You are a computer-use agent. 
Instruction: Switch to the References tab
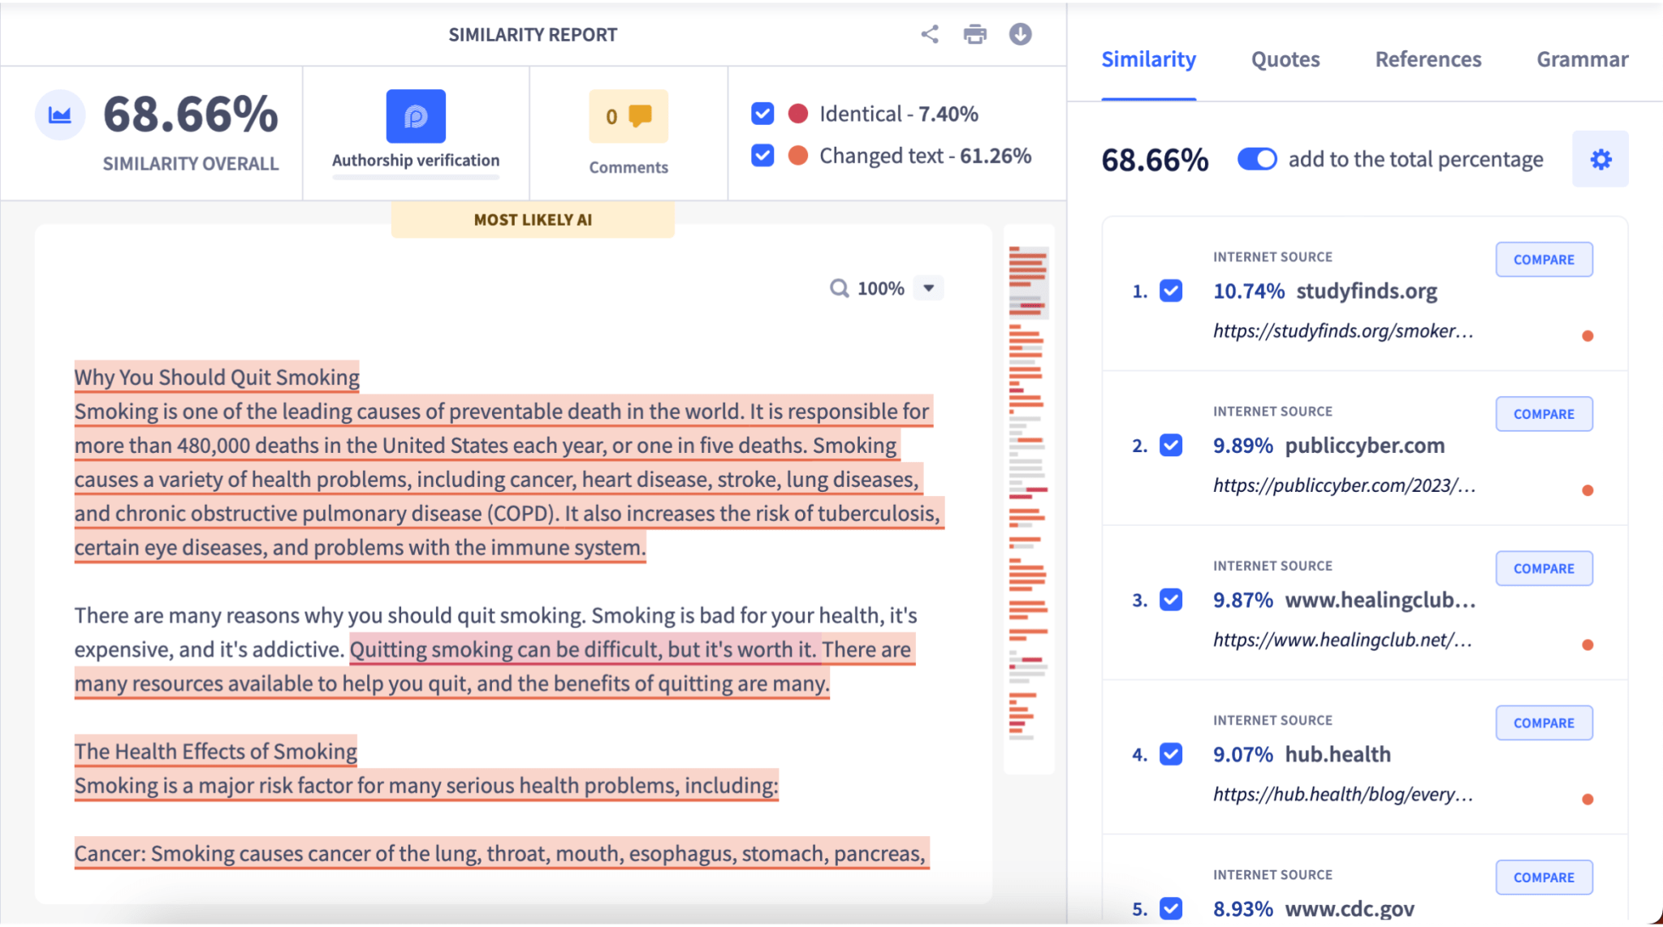pyautogui.click(x=1428, y=59)
